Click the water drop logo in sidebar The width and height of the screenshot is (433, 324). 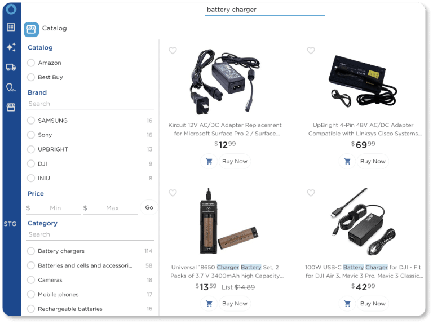pos(11,9)
